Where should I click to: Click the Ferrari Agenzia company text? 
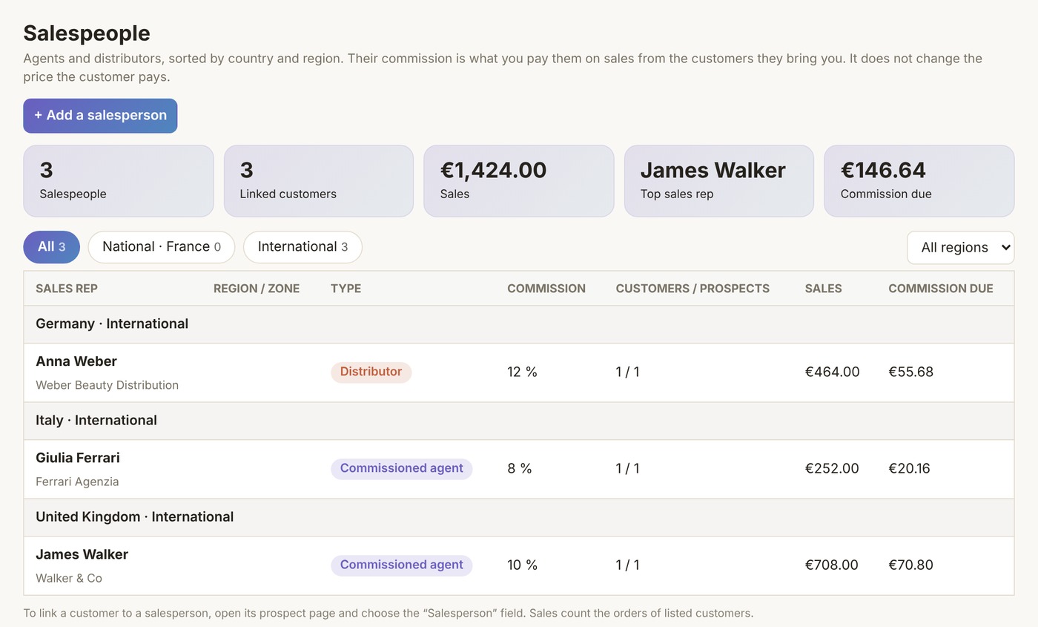[77, 482]
